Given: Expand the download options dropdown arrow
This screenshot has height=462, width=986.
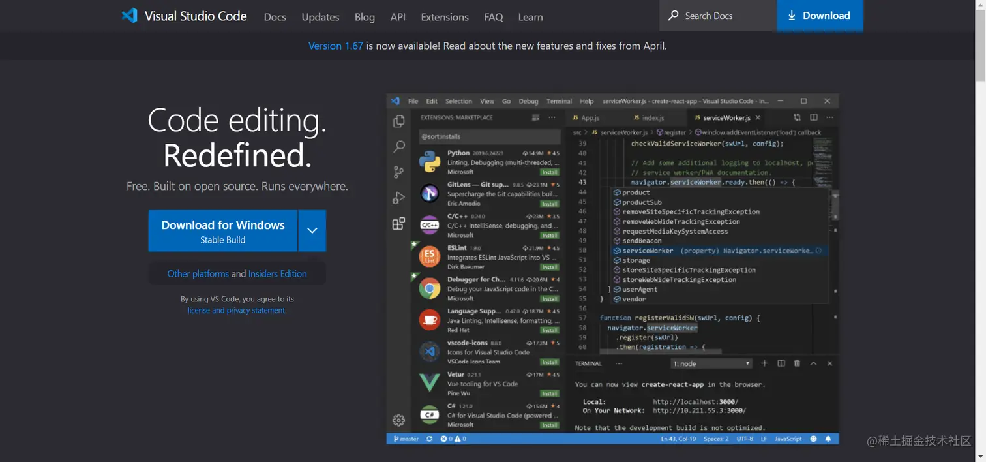Looking at the screenshot, I should coord(312,230).
